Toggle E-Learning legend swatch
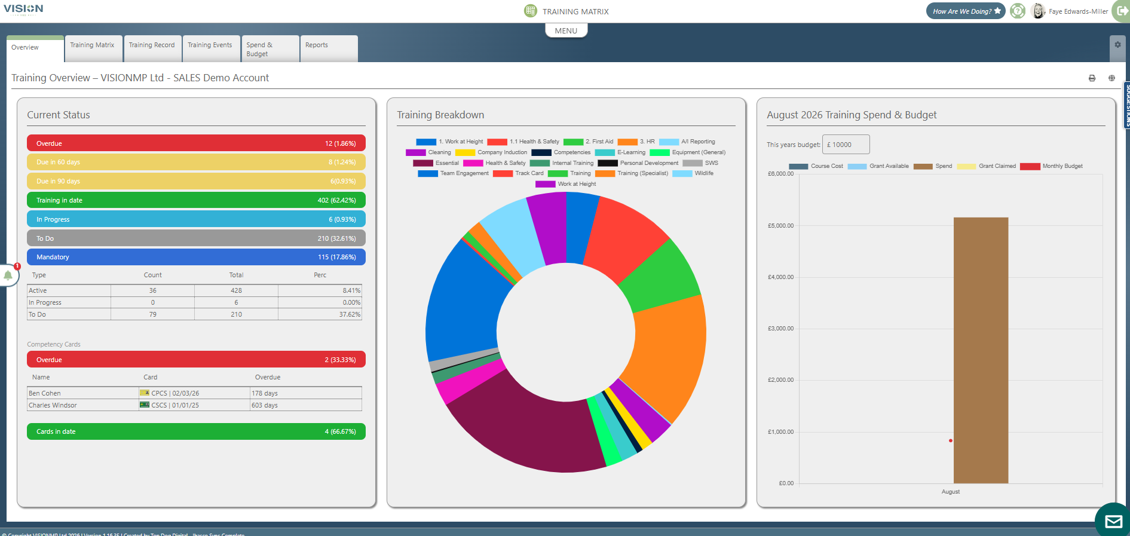 pos(605,152)
